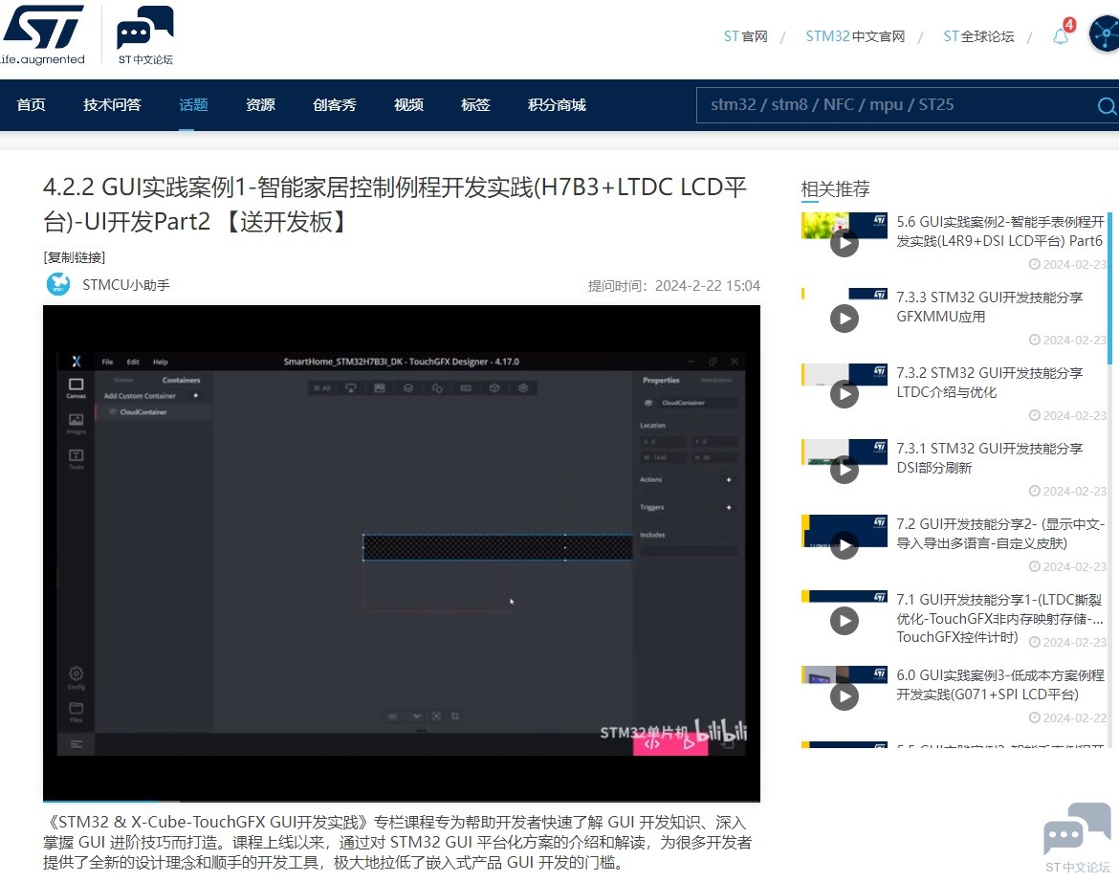Click the [复制链接] copy link
The height and width of the screenshot is (882, 1119).
pos(75,257)
